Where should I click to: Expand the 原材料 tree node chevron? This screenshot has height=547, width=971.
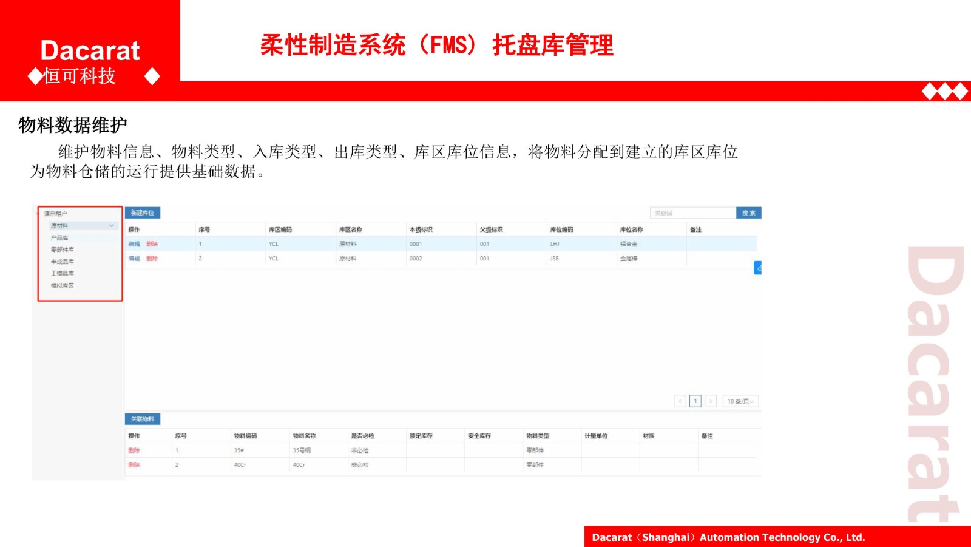112,226
